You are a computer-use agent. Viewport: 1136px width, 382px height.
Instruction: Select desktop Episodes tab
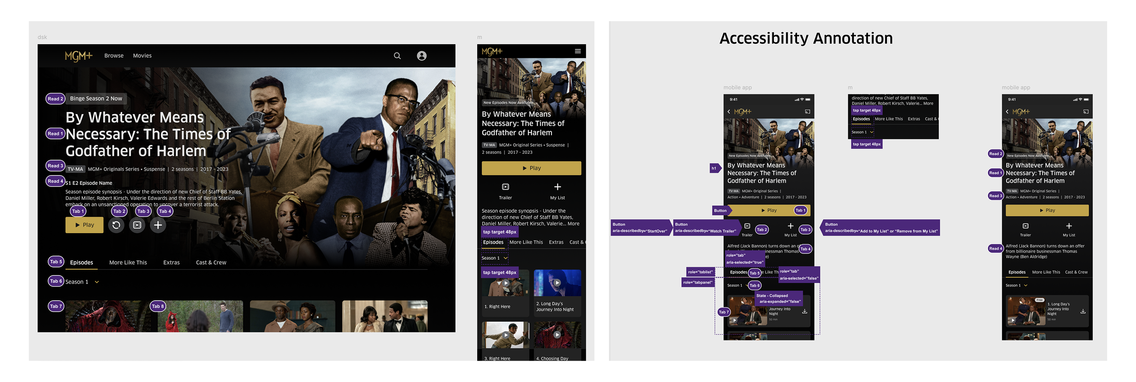81,263
